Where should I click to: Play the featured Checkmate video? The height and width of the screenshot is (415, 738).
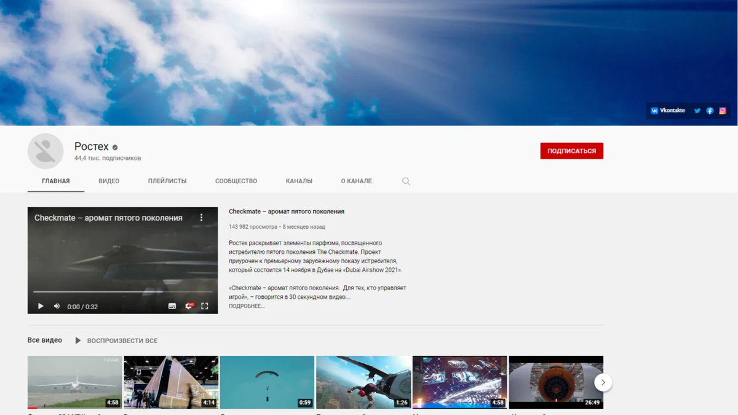click(x=41, y=306)
